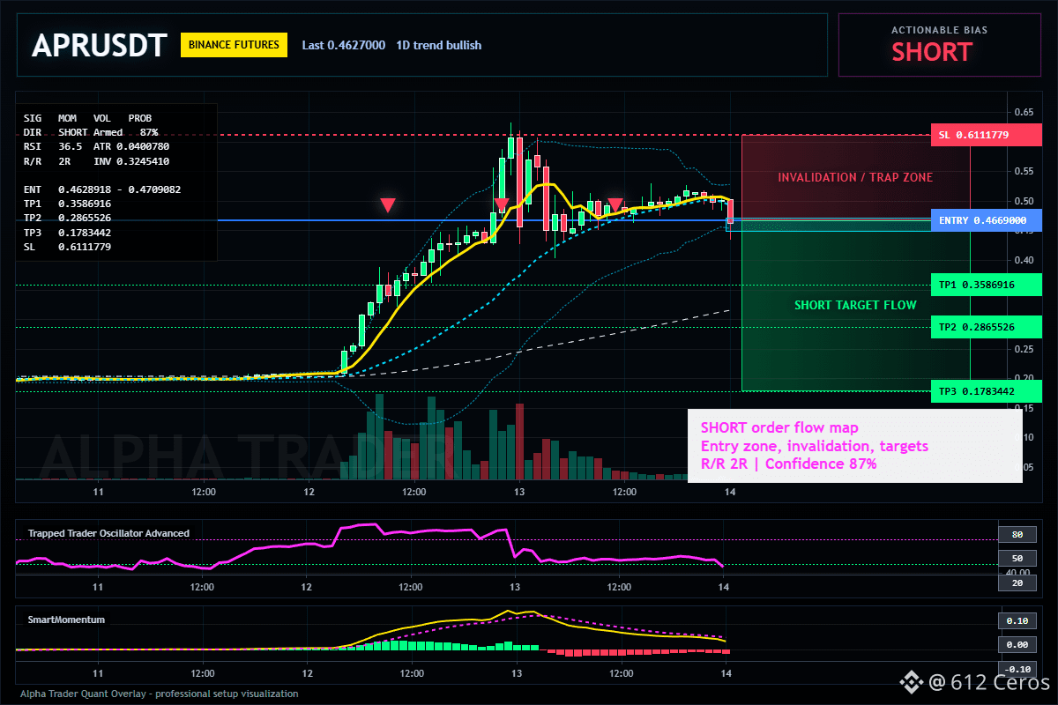Image resolution: width=1058 pixels, height=705 pixels.
Task: Click the 14 date label on main chart
Action: pos(729,492)
